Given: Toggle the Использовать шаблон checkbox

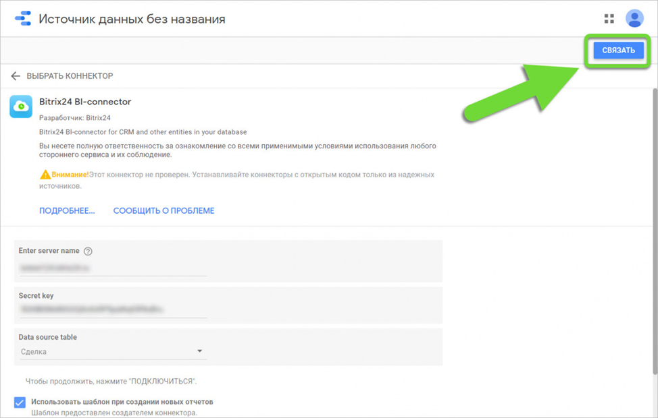Looking at the screenshot, I should (20, 402).
